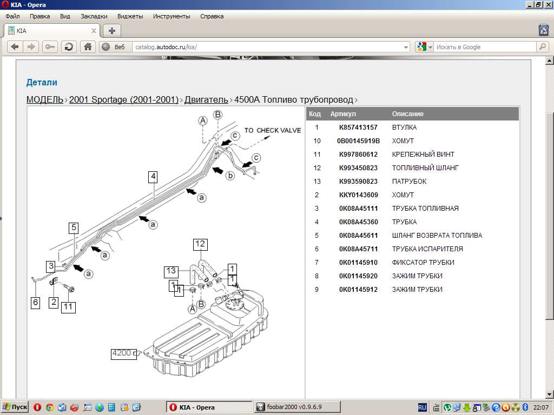Click the password wand key icon

pyautogui.click(x=50, y=47)
